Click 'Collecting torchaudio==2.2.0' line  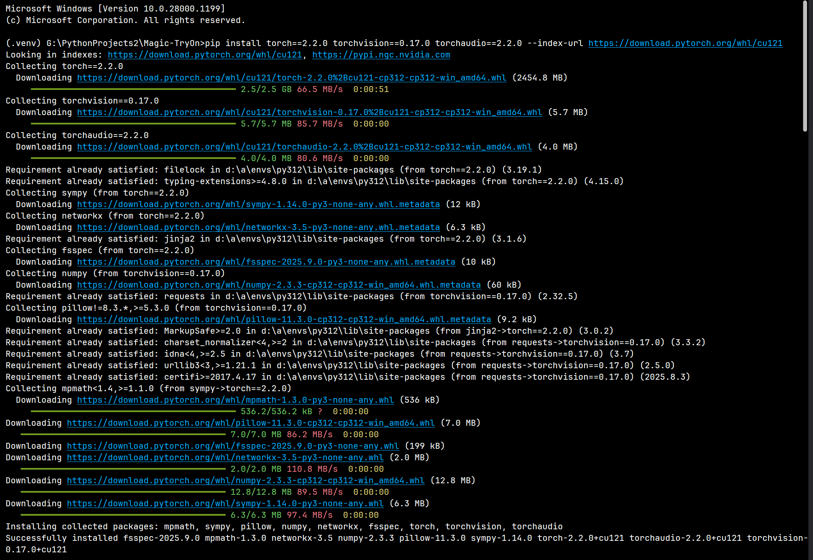[x=77, y=135]
